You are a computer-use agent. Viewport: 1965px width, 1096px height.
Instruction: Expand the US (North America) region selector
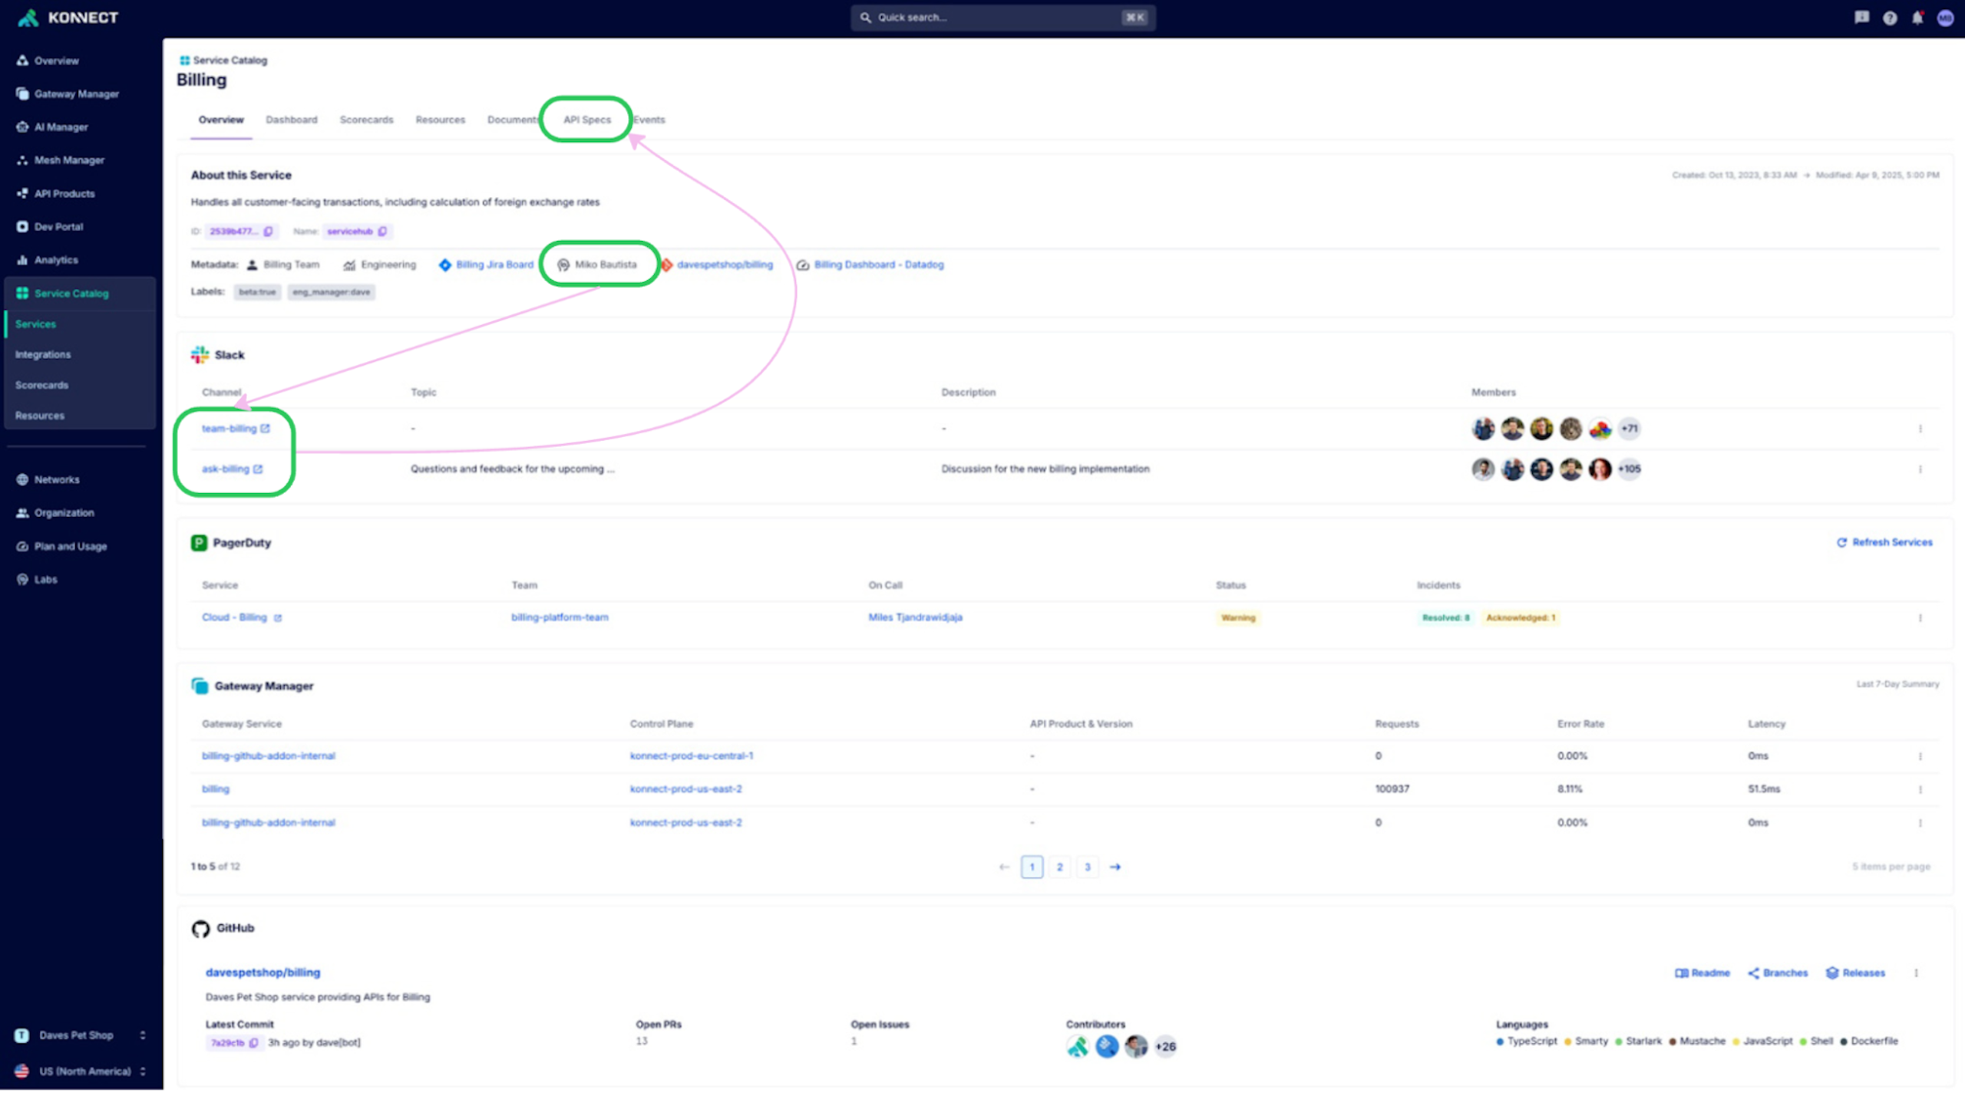pyautogui.click(x=143, y=1071)
